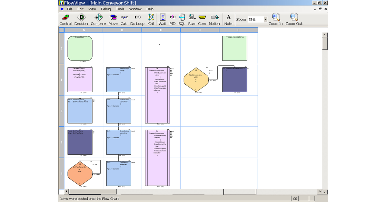The height and width of the screenshot is (202, 387).
Task: Select the Motion block tool
Action: point(214,19)
